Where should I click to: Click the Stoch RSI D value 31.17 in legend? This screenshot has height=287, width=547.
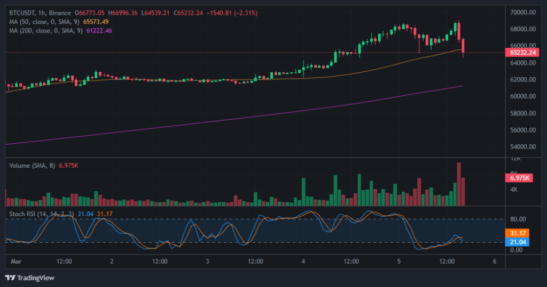(x=105, y=214)
